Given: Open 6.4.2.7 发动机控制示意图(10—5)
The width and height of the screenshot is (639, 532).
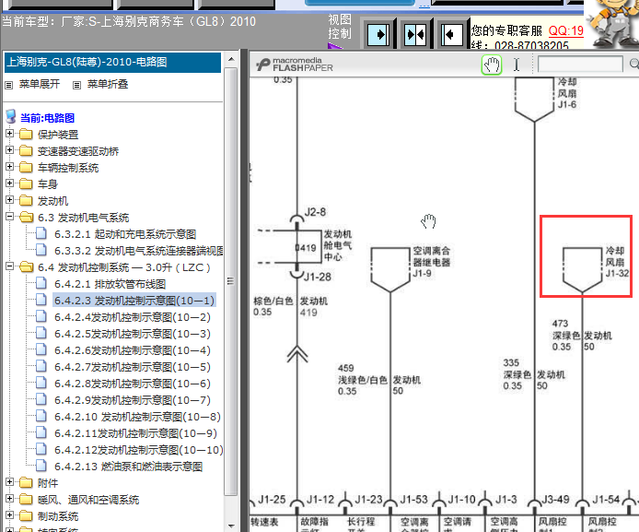Looking at the screenshot, I should (133, 367).
